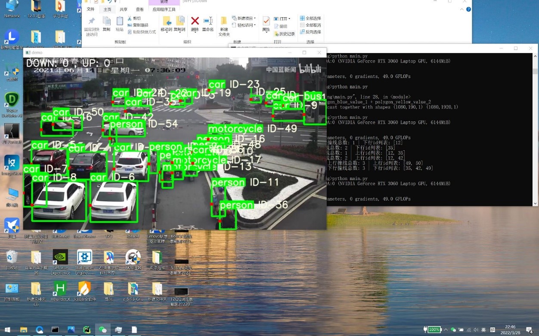
Task: Click the New Folder (新建文件夹) icon
Action: pyautogui.click(x=224, y=25)
